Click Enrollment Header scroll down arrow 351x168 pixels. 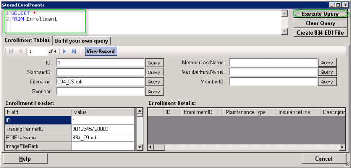[x=140, y=147]
